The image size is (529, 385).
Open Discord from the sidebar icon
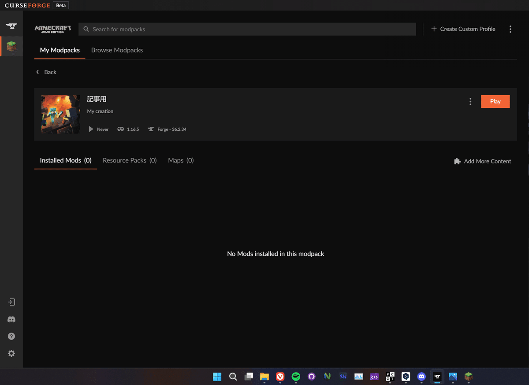click(11, 319)
